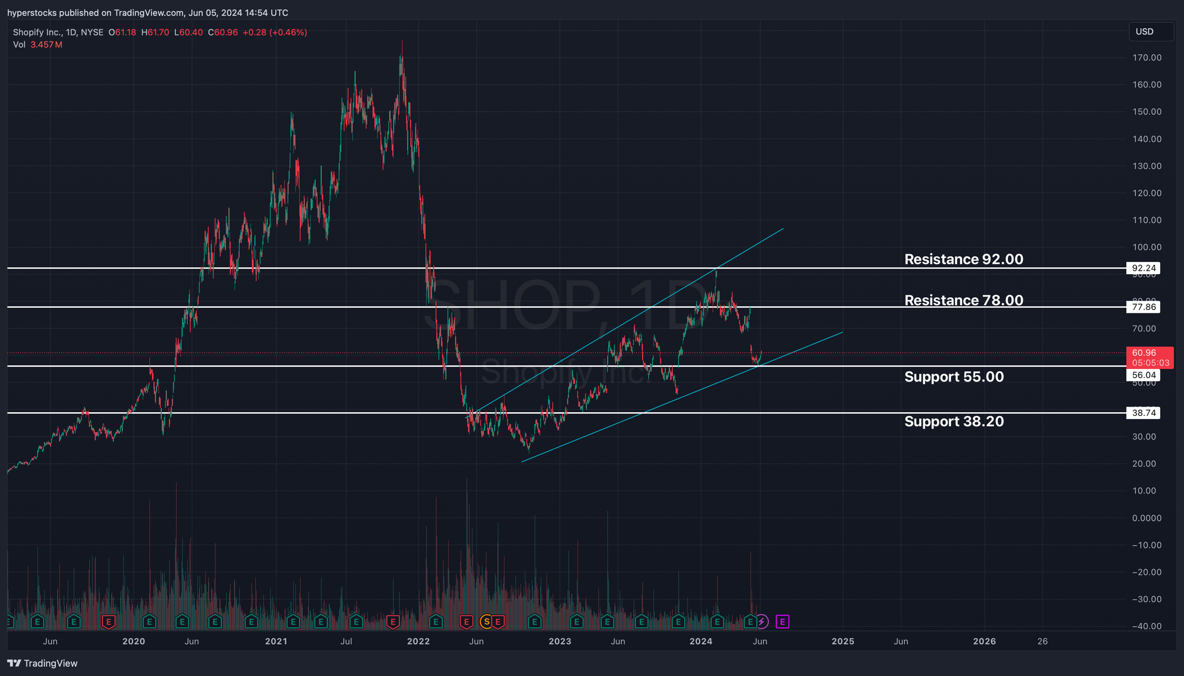This screenshot has height=676, width=1184.
Task: Select the Support 55.00 text label
Action: (x=953, y=376)
